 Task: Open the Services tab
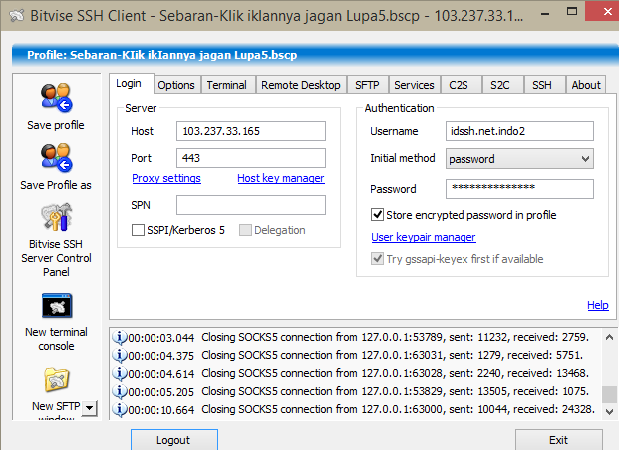click(414, 85)
